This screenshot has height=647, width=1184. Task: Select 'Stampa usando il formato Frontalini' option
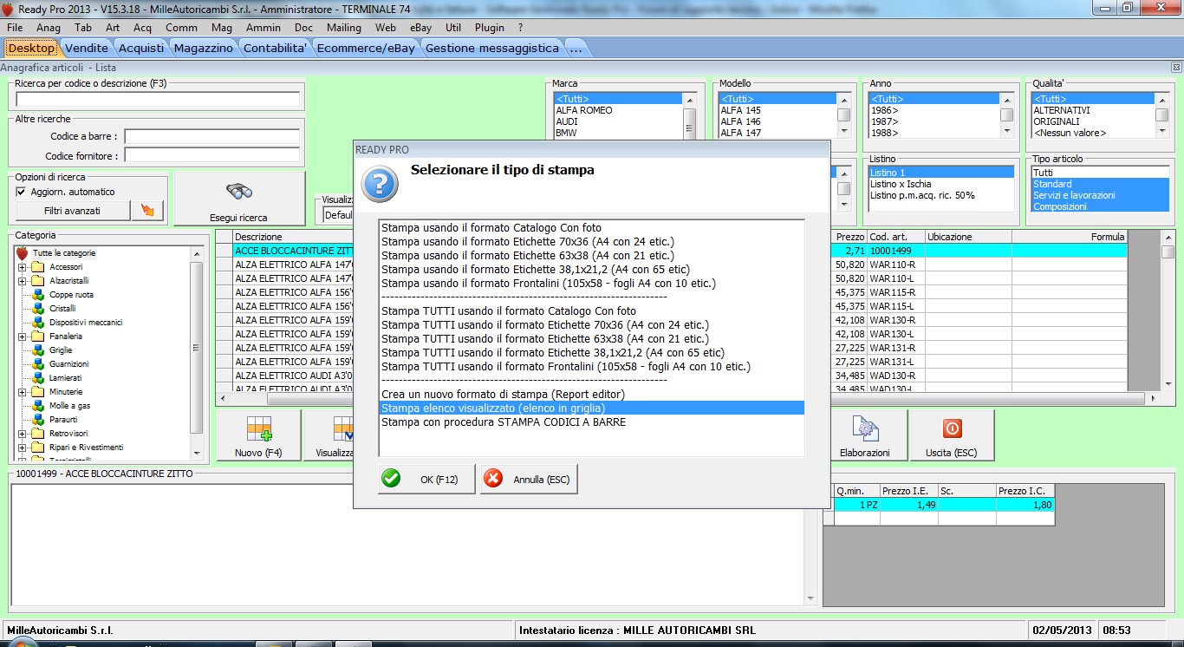[592, 284]
